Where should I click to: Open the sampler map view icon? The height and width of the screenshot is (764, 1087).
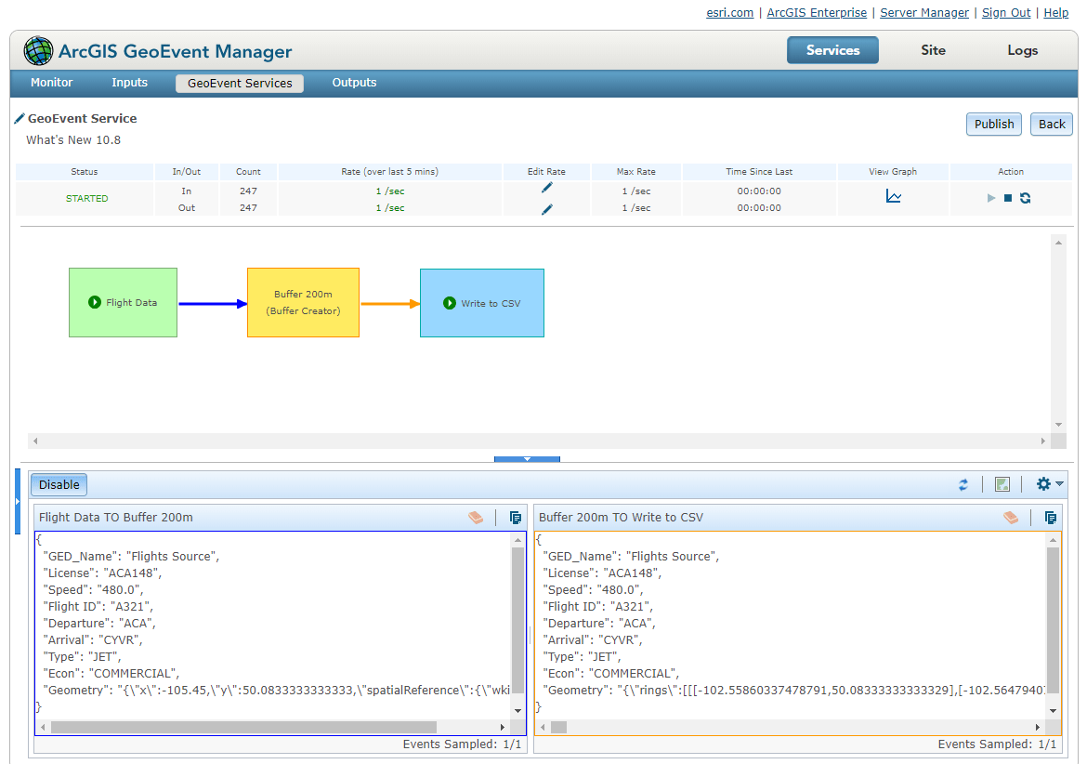click(1002, 484)
